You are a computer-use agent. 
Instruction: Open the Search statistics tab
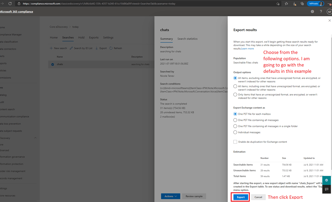pyautogui.click(x=187, y=39)
